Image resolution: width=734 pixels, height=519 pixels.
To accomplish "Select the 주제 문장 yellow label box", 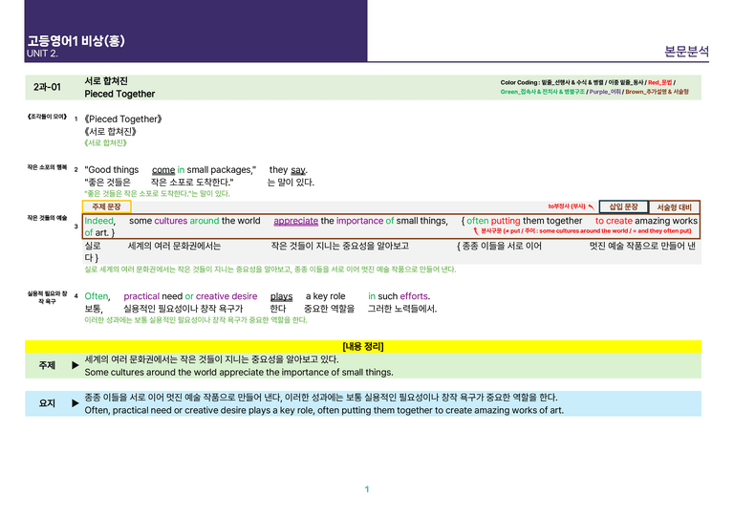I will (107, 206).
